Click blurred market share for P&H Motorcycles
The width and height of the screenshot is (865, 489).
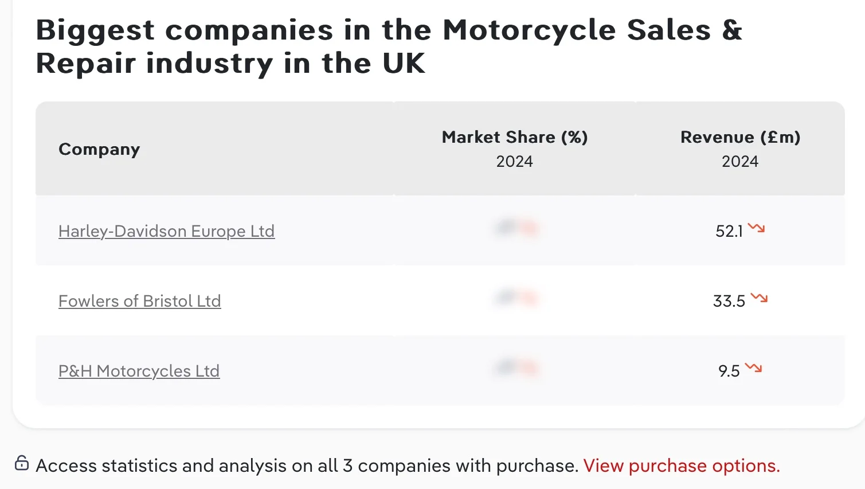tap(515, 368)
